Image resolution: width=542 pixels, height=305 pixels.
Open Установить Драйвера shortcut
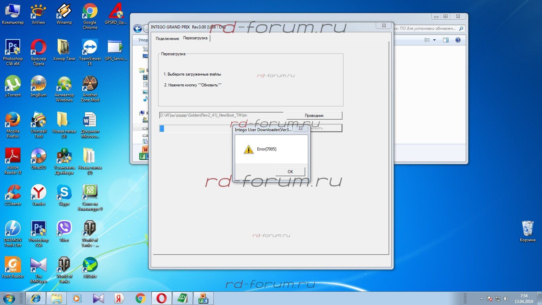pos(64,161)
